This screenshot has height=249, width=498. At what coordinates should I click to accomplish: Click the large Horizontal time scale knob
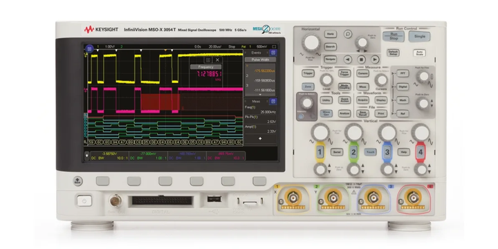pos(311,43)
